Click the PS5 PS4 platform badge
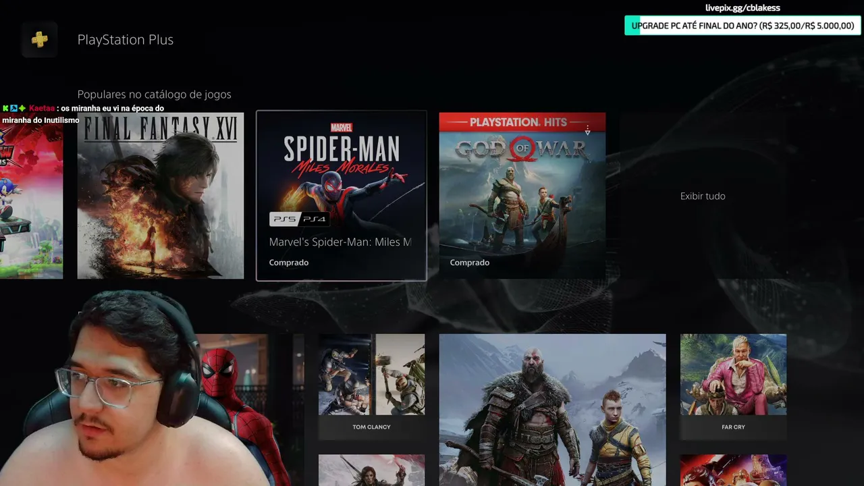 [299, 219]
